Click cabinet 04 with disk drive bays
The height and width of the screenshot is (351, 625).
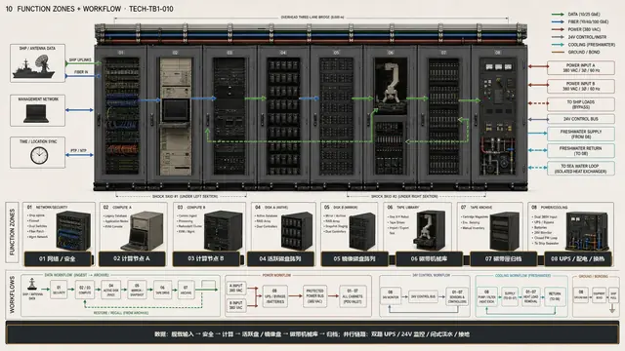283,115
